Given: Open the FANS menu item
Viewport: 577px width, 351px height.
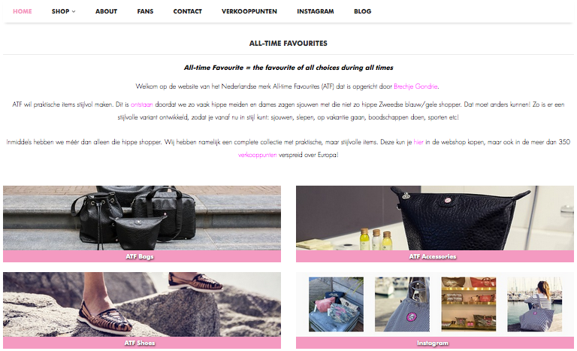Looking at the screenshot, I should point(145,11).
